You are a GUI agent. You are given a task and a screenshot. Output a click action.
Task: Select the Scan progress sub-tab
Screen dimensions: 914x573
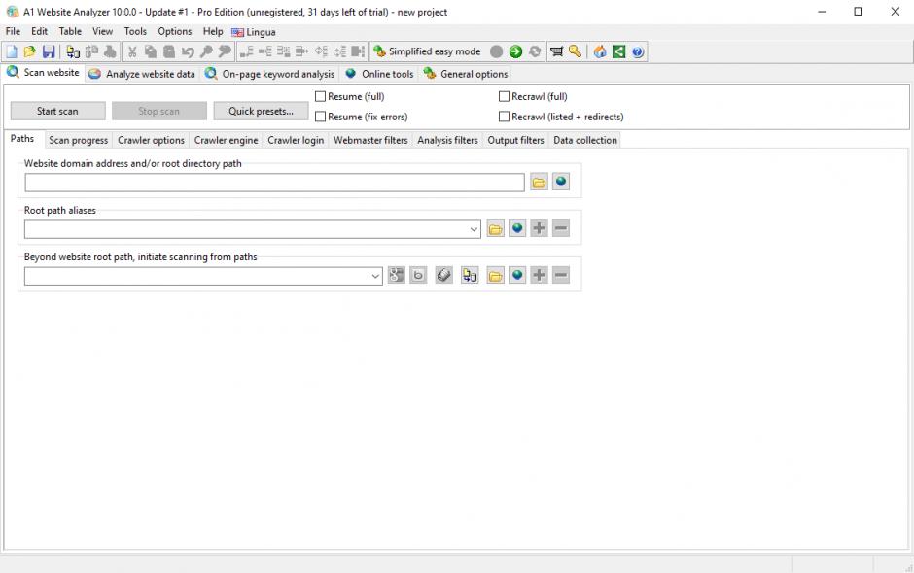[x=78, y=141]
